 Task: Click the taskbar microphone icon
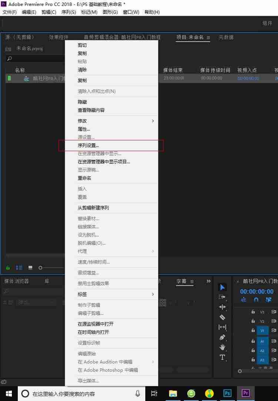point(138,394)
